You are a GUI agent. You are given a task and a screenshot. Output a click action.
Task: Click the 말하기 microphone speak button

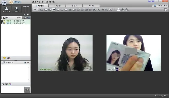point(17,9)
